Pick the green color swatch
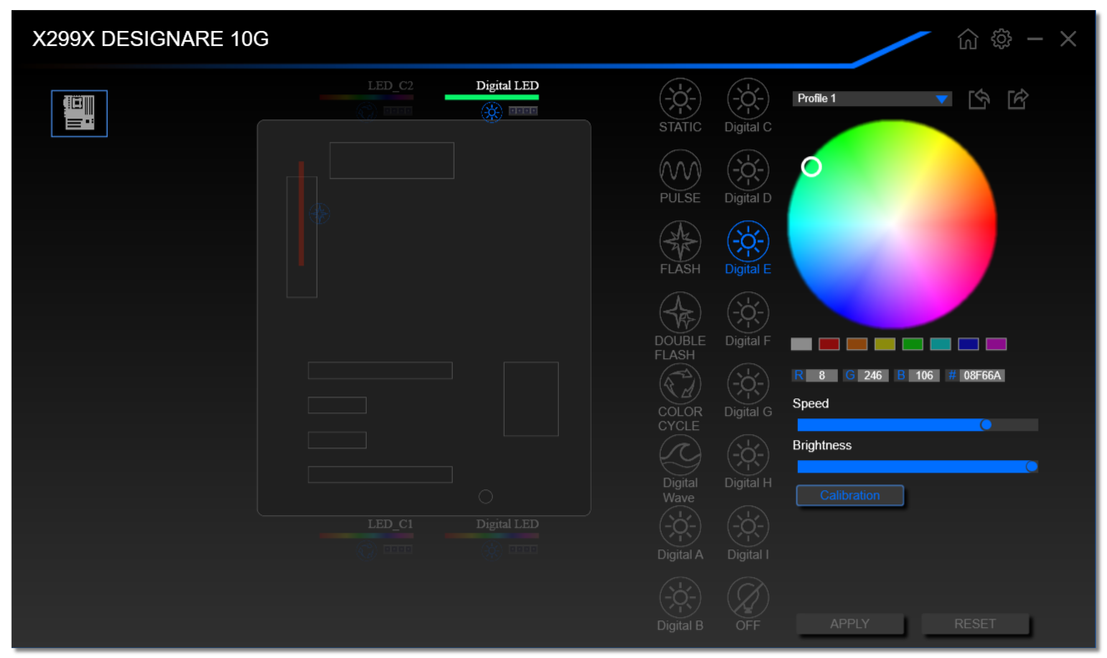 pyautogui.click(x=912, y=344)
